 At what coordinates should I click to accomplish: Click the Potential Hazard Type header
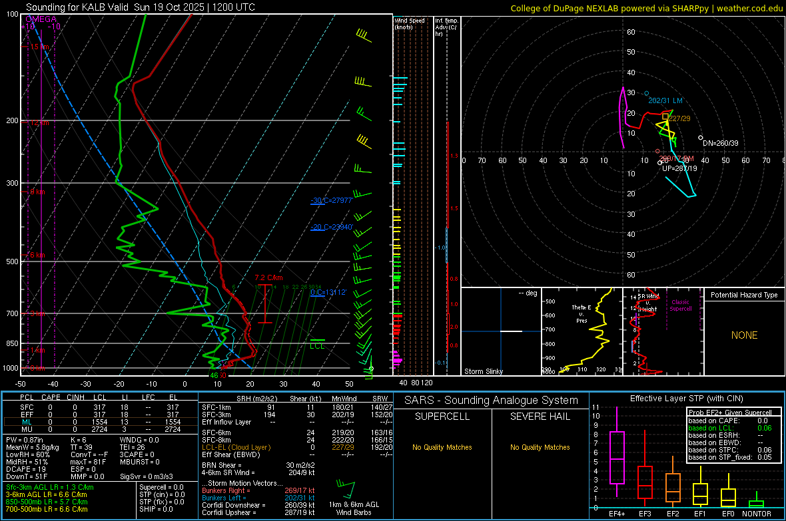(x=744, y=295)
